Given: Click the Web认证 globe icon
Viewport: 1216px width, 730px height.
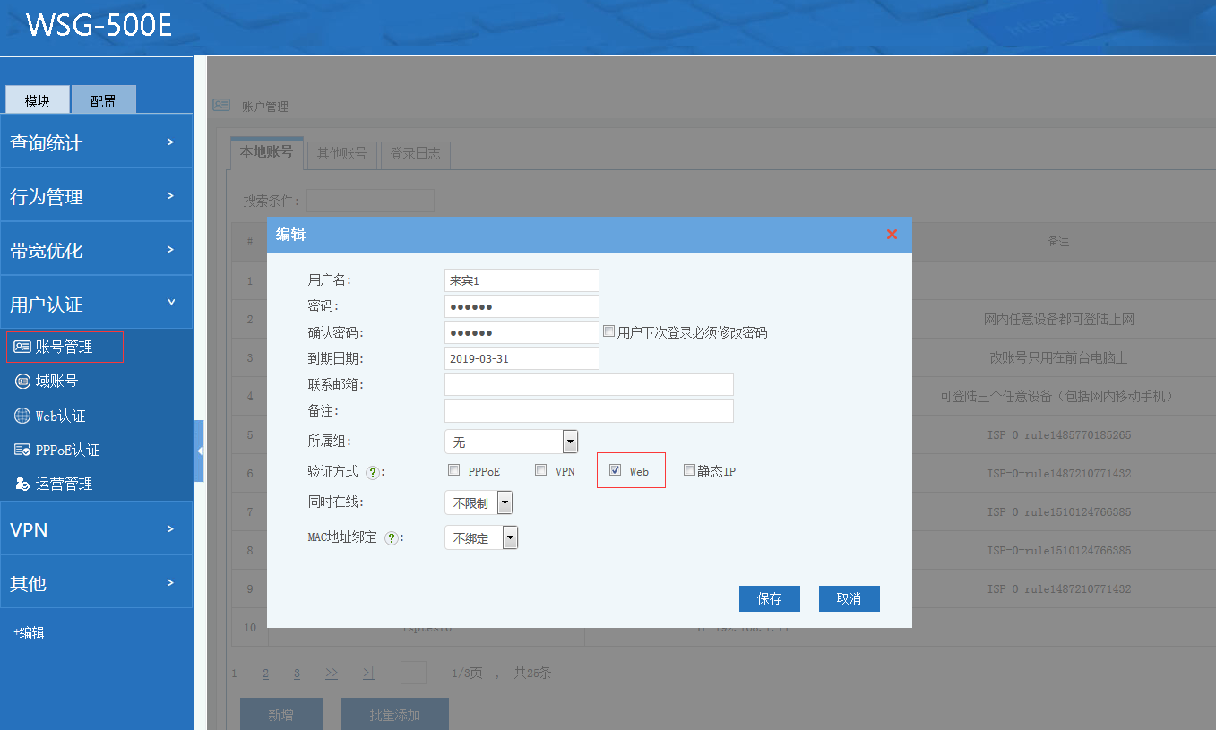Looking at the screenshot, I should coord(22,416).
